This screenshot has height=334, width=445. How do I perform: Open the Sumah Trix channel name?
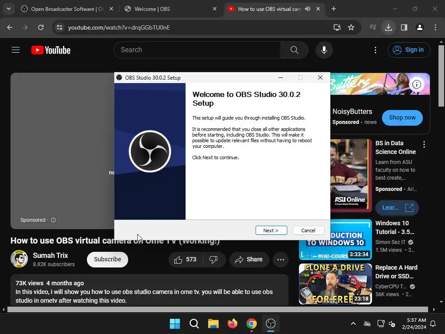(x=50, y=255)
